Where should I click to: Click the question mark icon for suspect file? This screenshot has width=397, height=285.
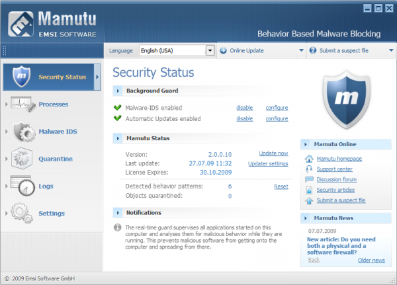(313, 50)
